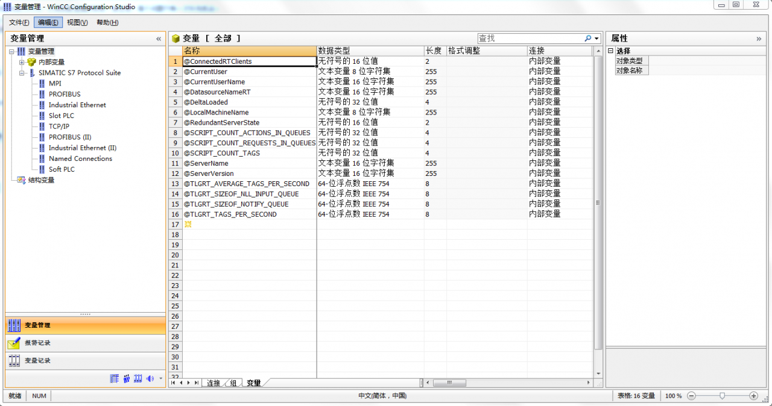This screenshot has width=772, height=406.
Task: Click the 中文(简体，中国) status bar language
Action: [x=382, y=396]
